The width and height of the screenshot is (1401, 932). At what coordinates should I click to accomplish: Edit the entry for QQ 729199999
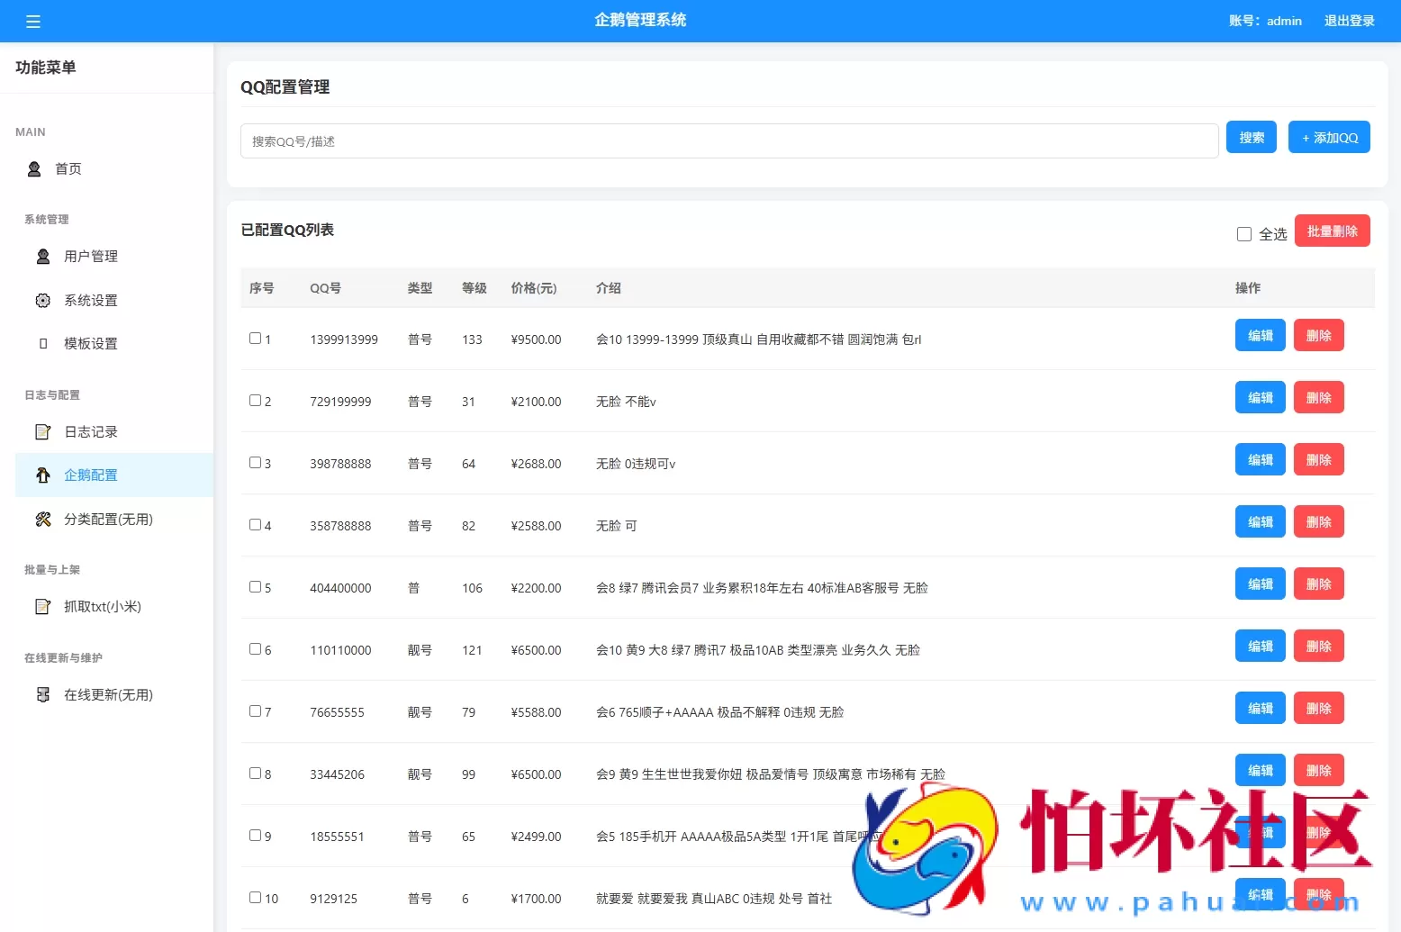[x=1260, y=397]
